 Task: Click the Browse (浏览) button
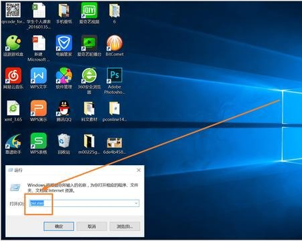[125, 226]
